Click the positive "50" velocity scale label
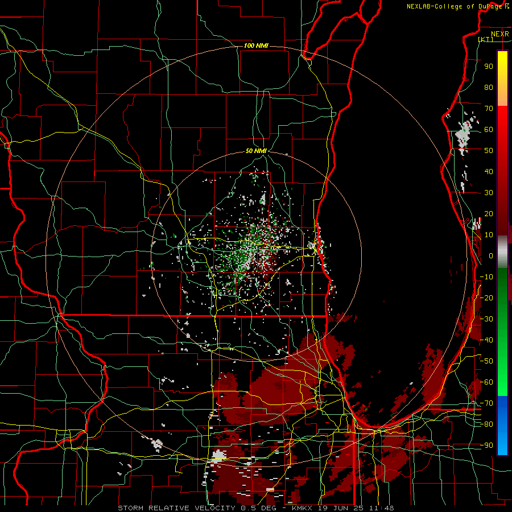Screen dimensions: 512x512 [x=489, y=151]
